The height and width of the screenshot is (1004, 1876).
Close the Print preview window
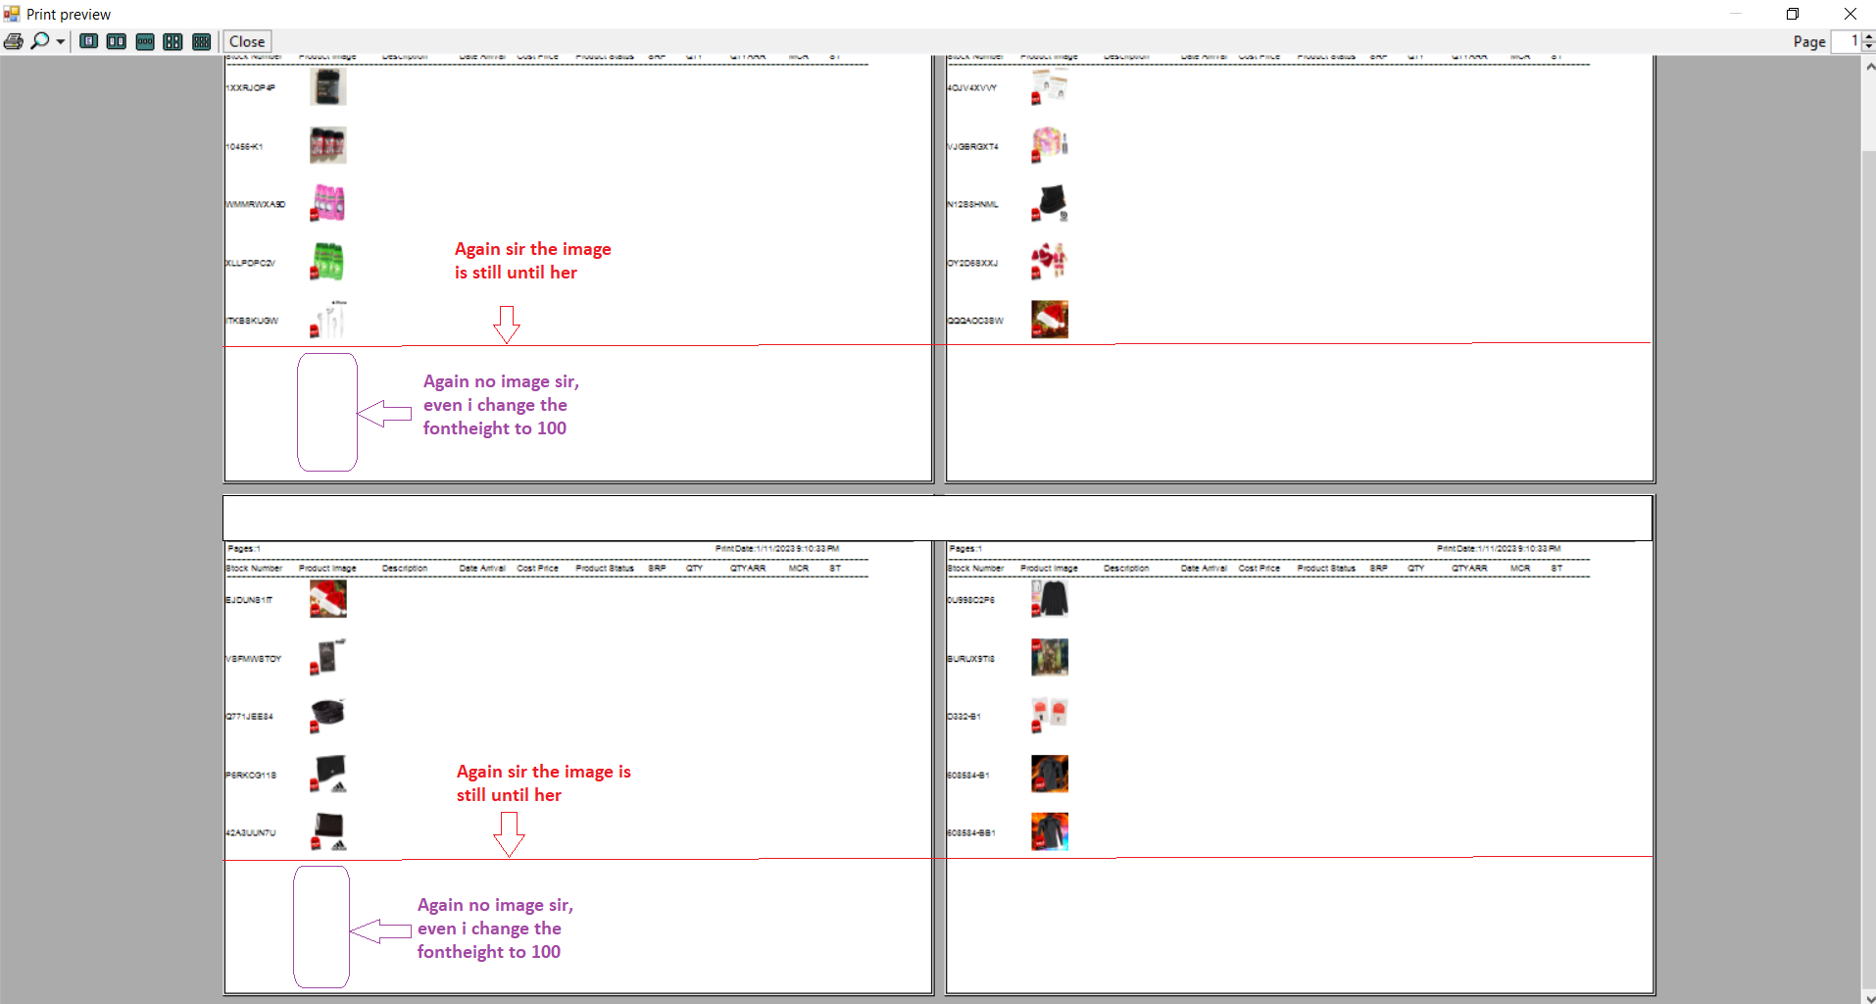point(1850,14)
